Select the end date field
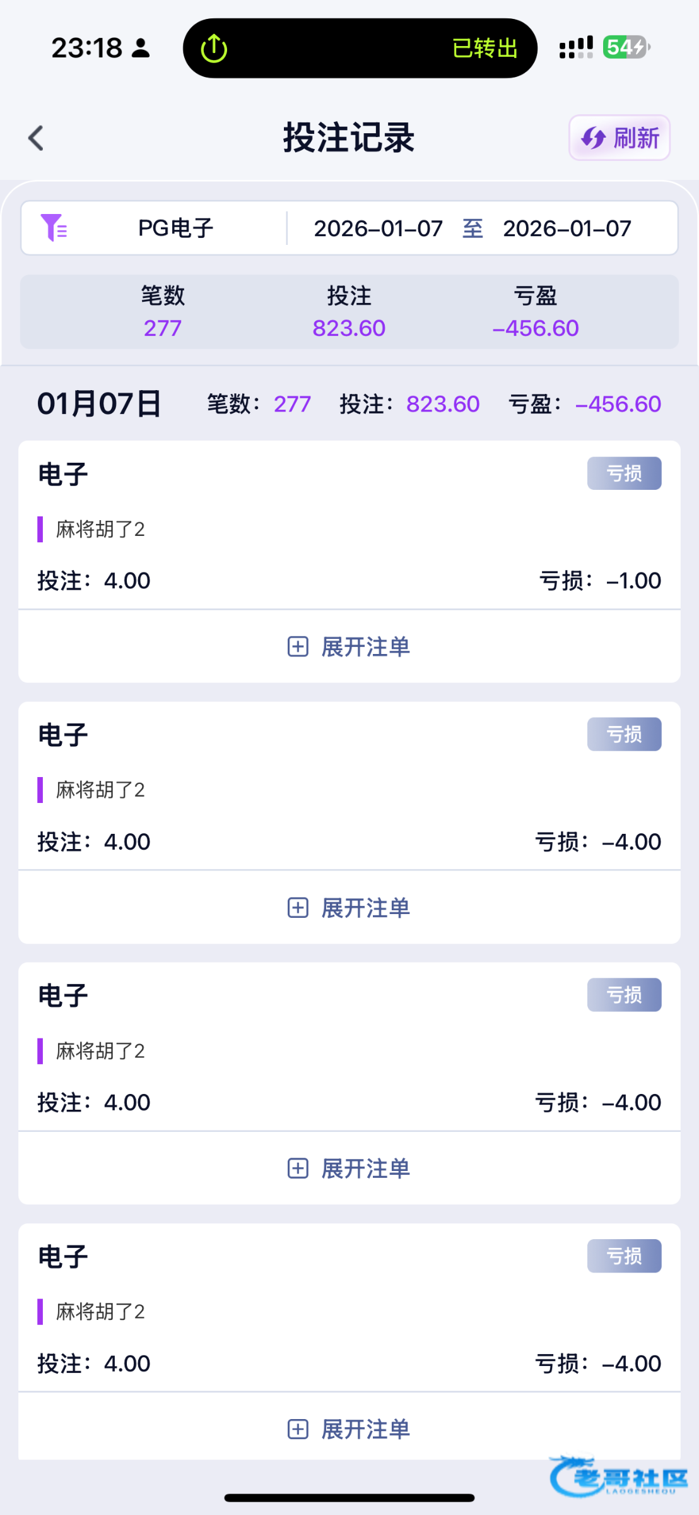Image resolution: width=699 pixels, height=1515 pixels. tap(567, 229)
